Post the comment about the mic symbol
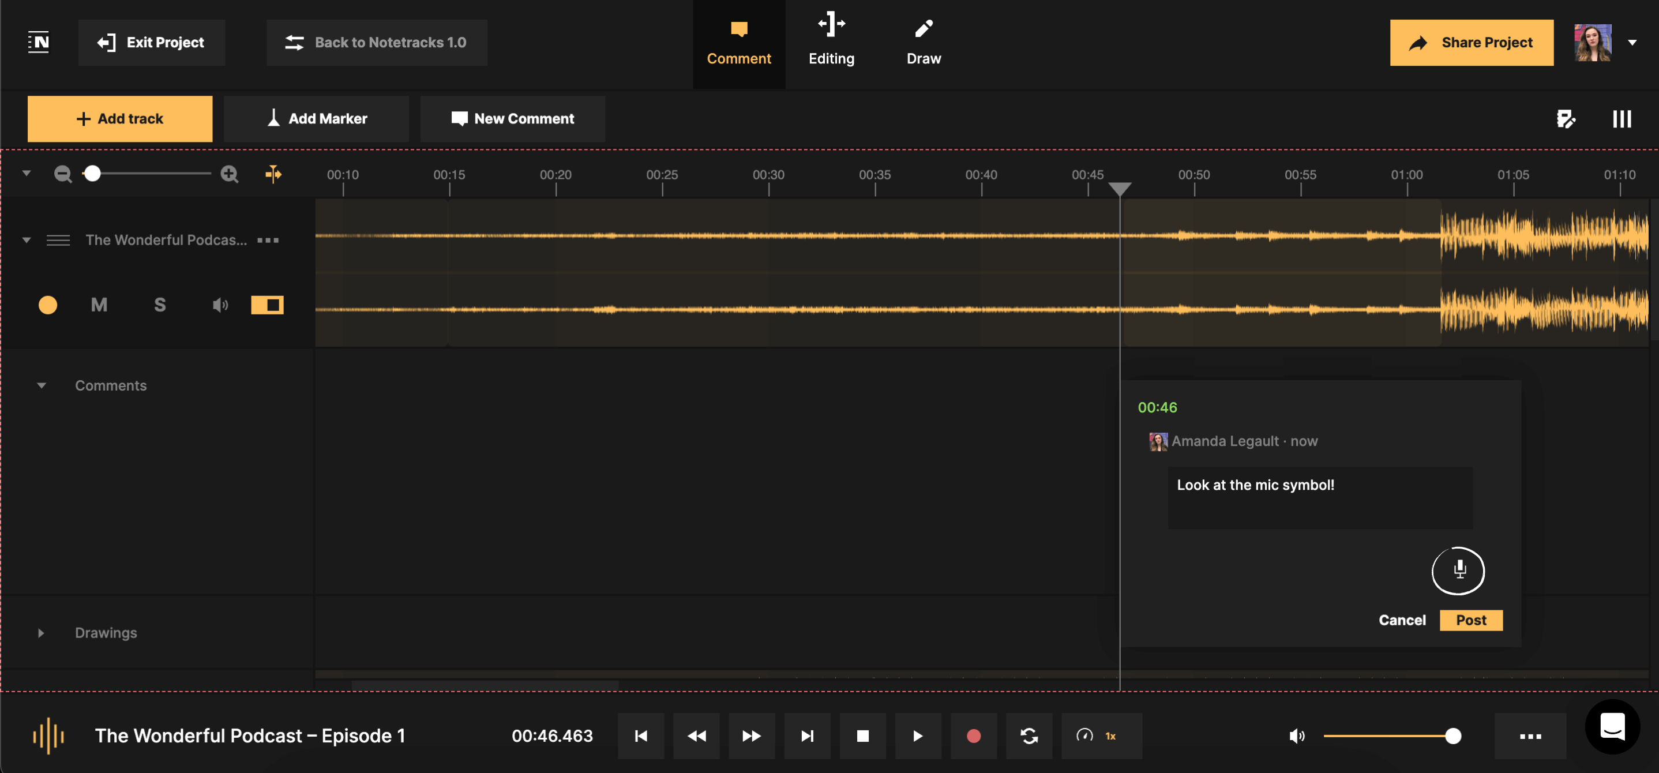The height and width of the screenshot is (773, 1659). pos(1471,620)
